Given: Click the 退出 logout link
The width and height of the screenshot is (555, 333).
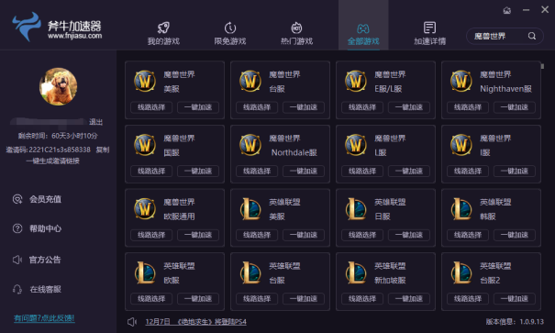Looking at the screenshot, I should [95, 122].
